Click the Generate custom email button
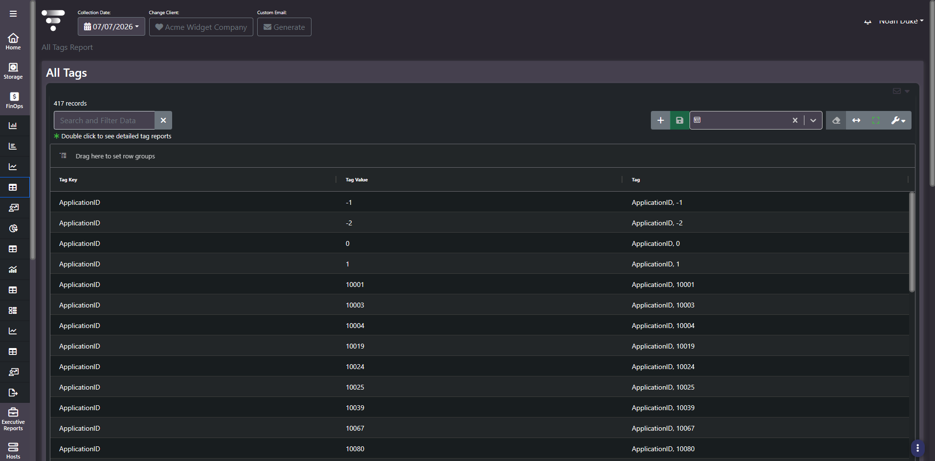 pos(284,27)
